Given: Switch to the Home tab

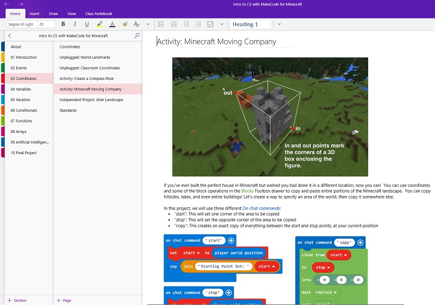Looking at the screenshot, I should tap(15, 14).
